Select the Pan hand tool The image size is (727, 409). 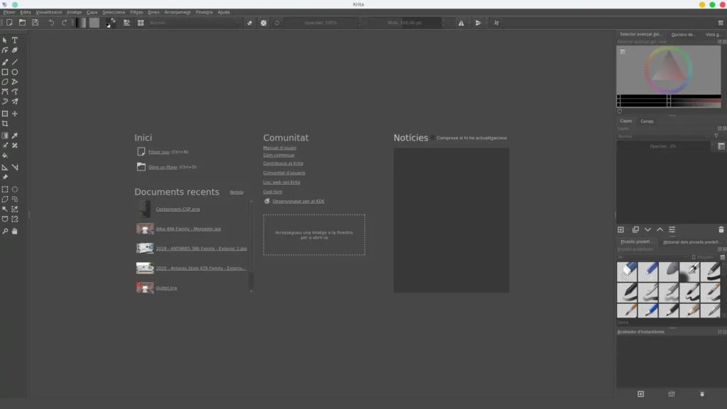15,231
